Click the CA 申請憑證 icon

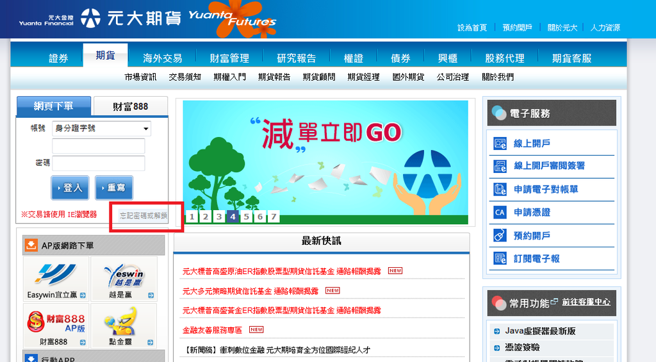pos(500,212)
